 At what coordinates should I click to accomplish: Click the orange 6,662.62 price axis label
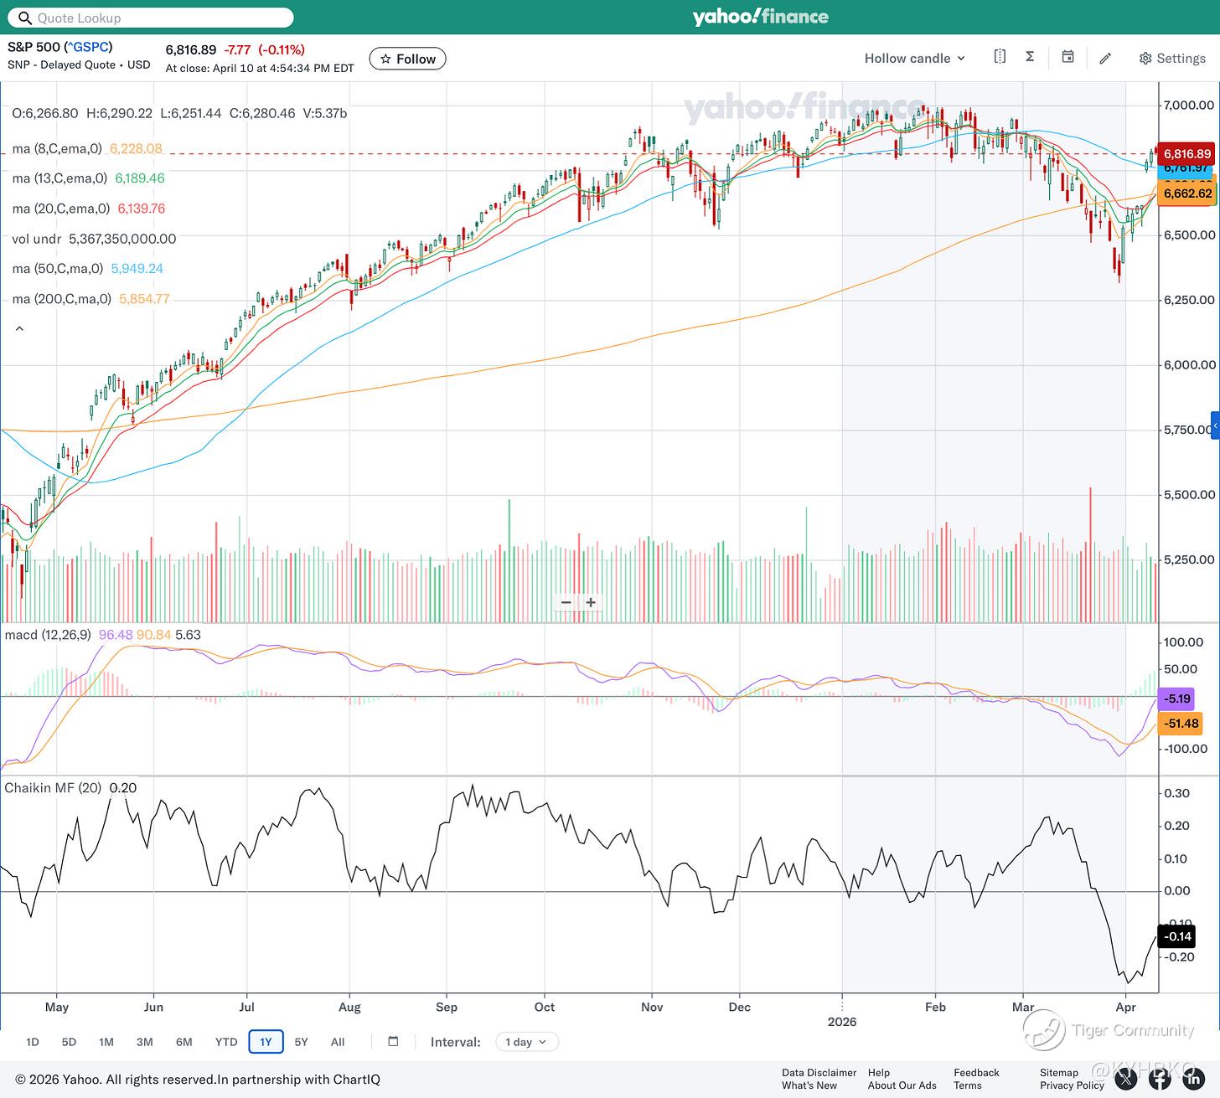[1186, 193]
